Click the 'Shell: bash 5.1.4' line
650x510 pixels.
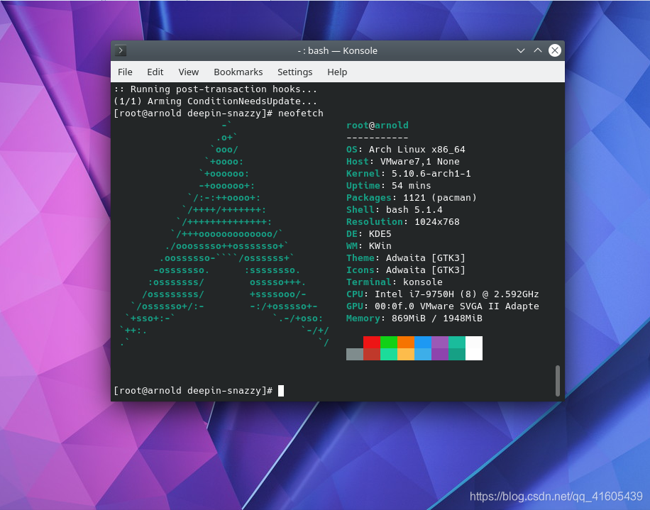tap(395, 210)
